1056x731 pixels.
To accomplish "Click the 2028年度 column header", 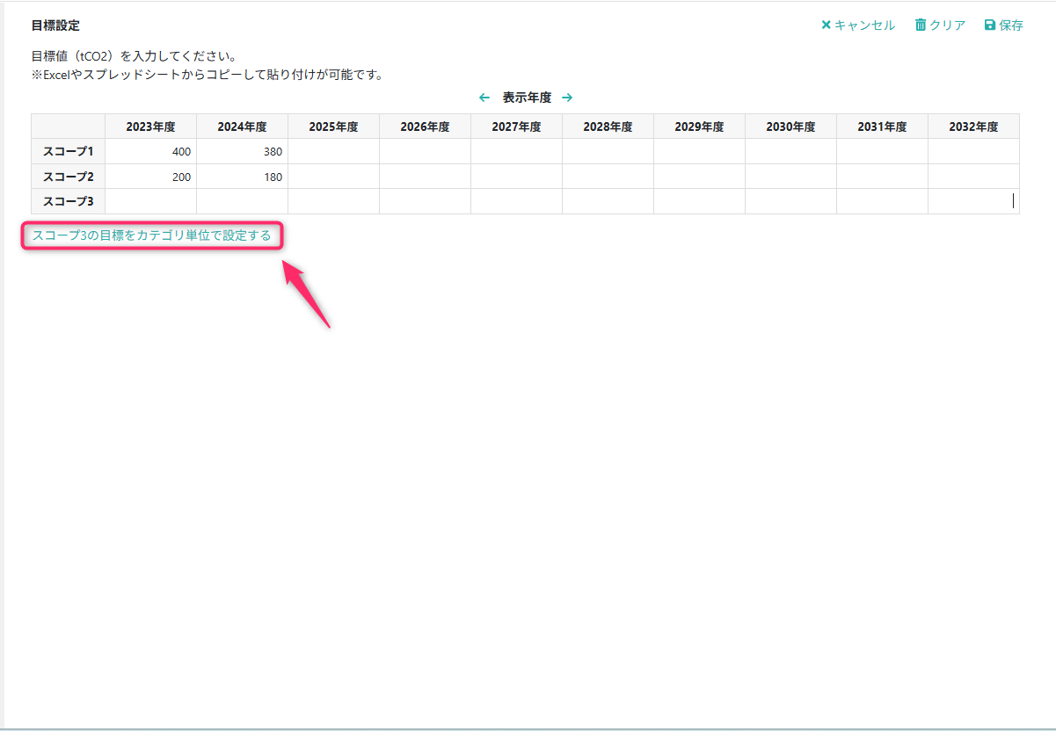I will pyautogui.click(x=608, y=127).
